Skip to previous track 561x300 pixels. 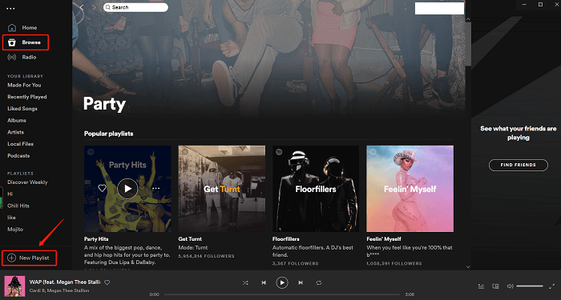(x=264, y=283)
